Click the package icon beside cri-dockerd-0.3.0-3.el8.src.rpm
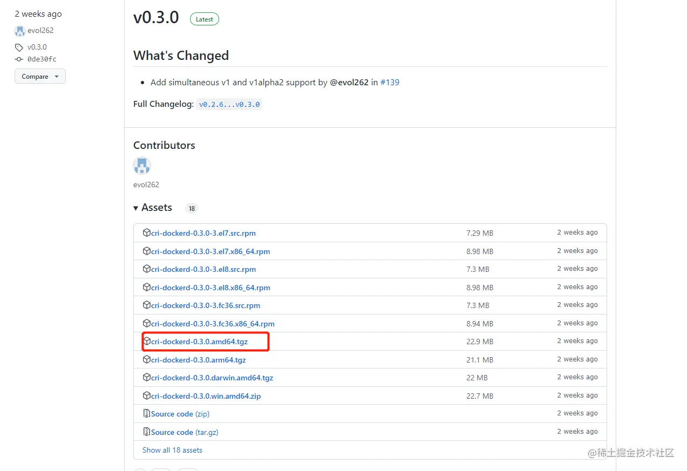687x471 pixels. click(147, 269)
